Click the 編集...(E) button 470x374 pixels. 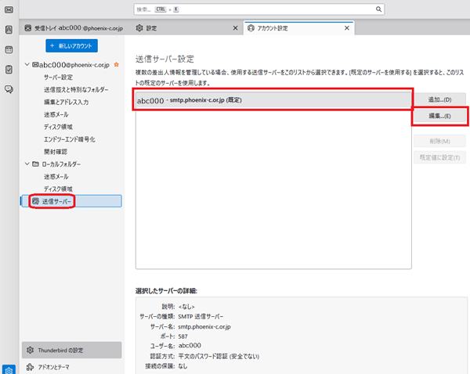[x=439, y=116]
